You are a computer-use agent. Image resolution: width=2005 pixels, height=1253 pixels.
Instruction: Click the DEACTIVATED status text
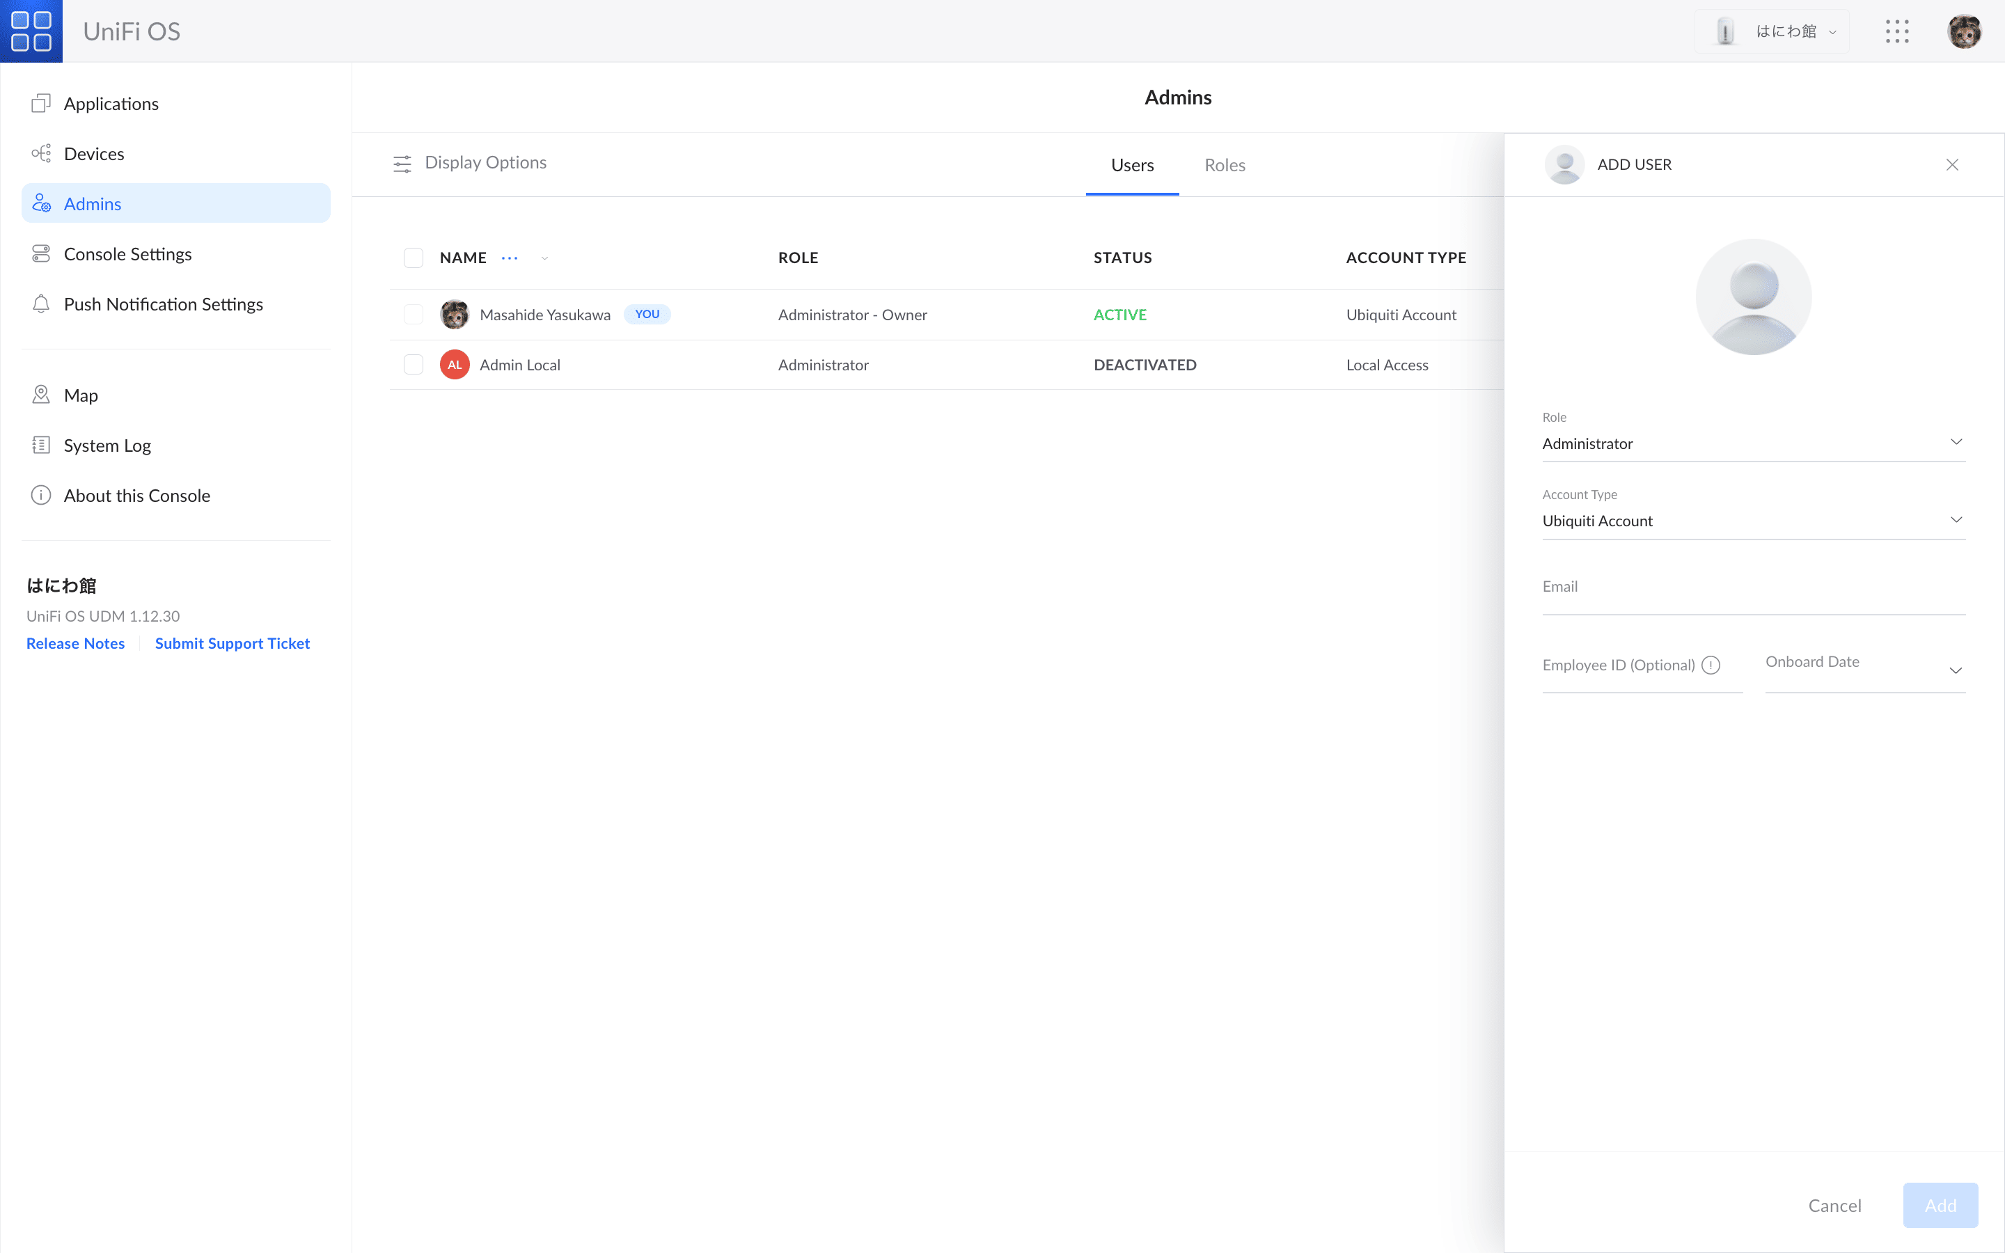click(1145, 365)
